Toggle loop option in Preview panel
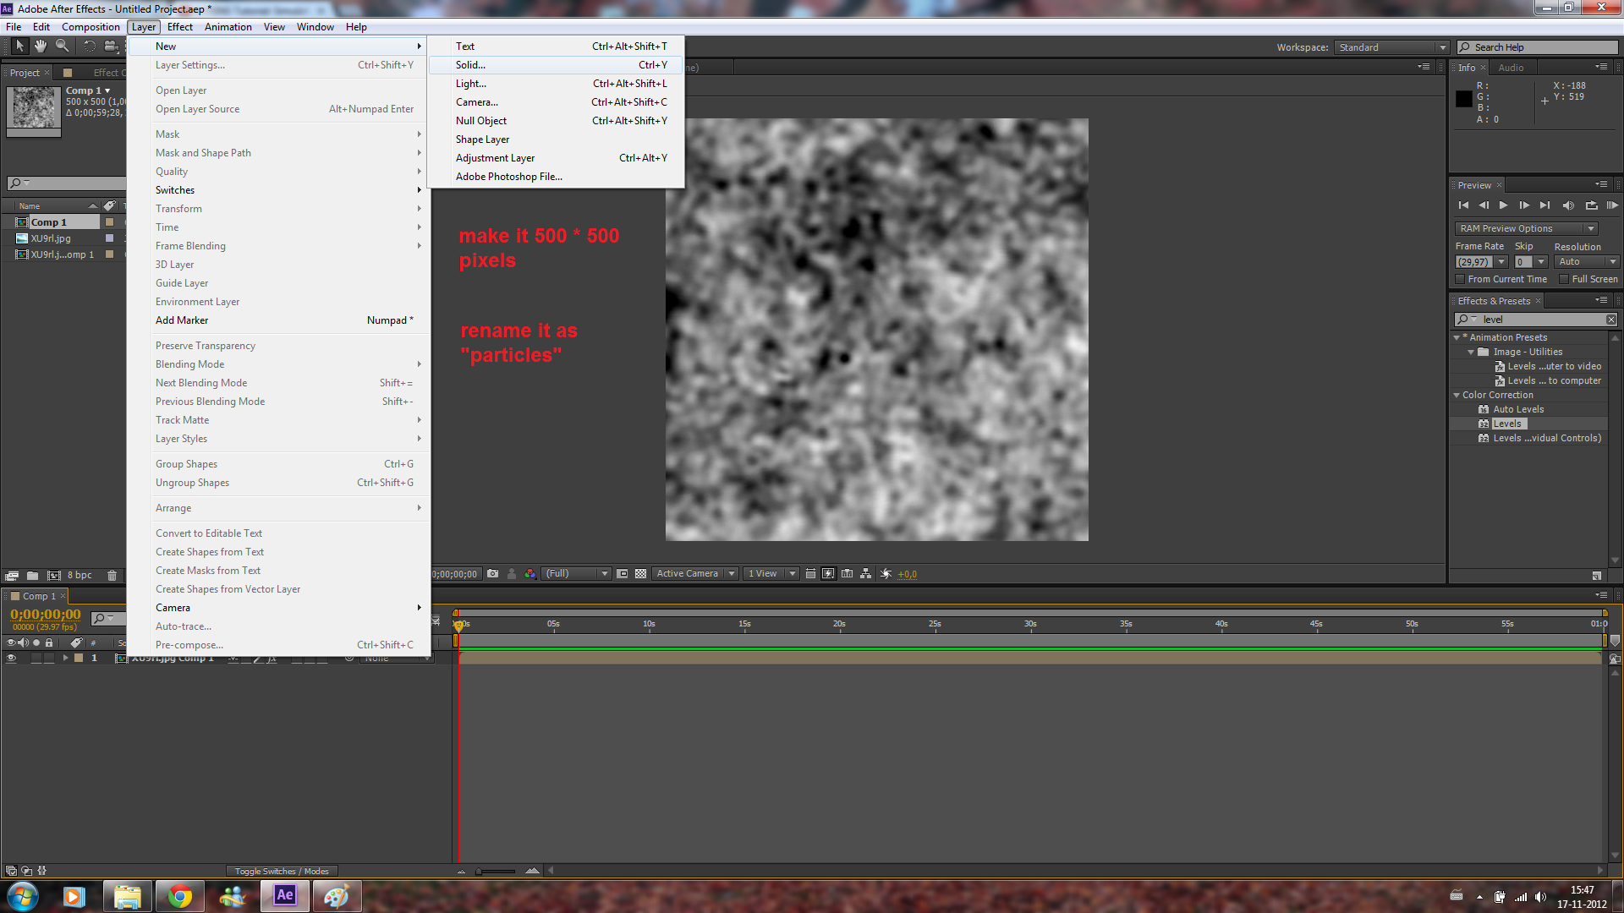This screenshot has height=913, width=1624. point(1591,205)
